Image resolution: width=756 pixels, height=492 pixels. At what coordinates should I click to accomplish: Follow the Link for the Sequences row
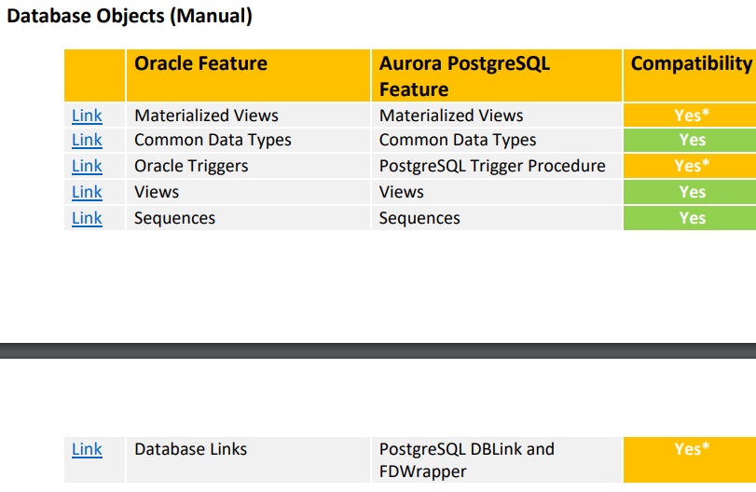(x=87, y=218)
